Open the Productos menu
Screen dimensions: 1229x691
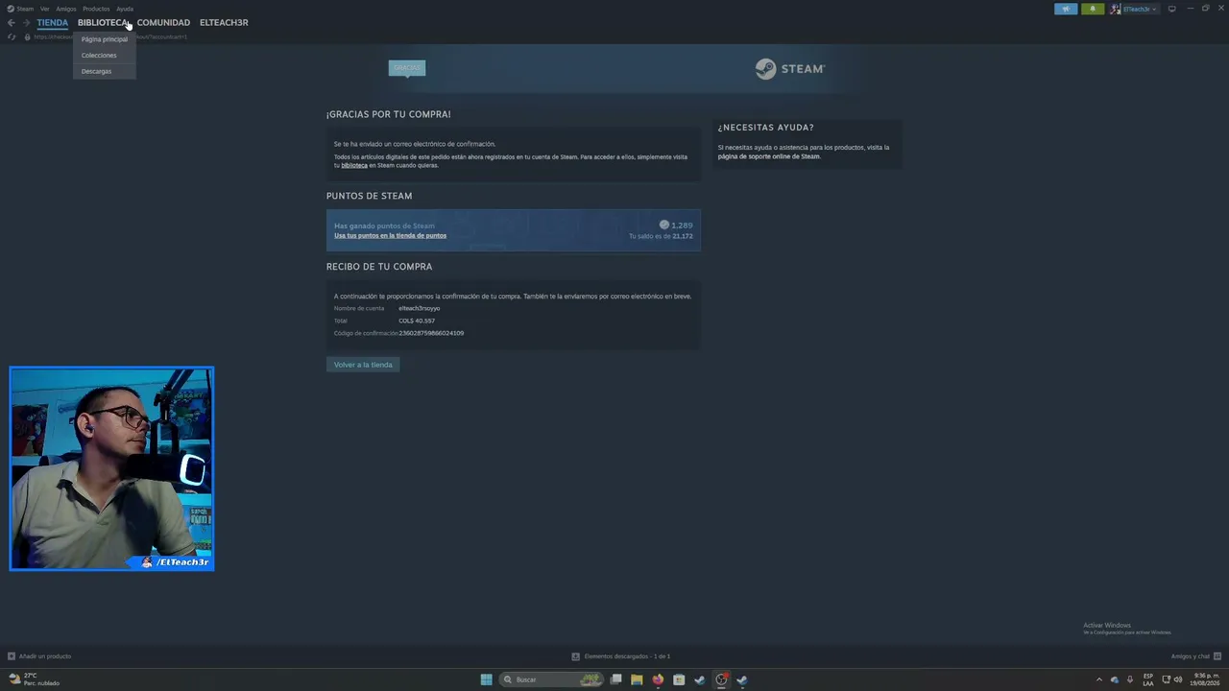[x=96, y=9]
